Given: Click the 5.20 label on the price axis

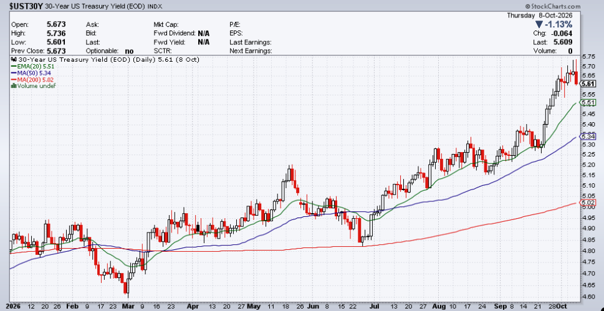Looking at the screenshot, I should (x=590, y=165).
